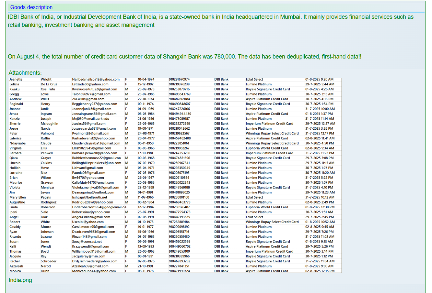Click the timestamp cell 30-7-2025 4:15 PM
This screenshot has height=293, width=432.
pos(319,99)
